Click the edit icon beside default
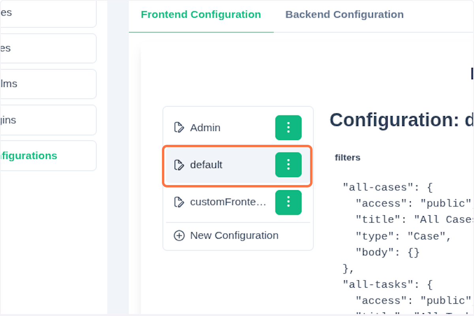 (x=179, y=165)
